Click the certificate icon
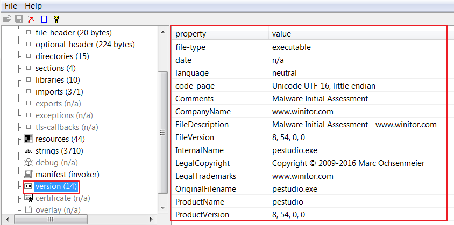 [29, 198]
